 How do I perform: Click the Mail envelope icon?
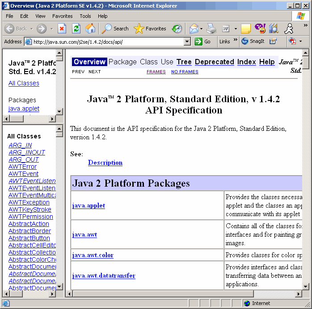coord(194,29)
